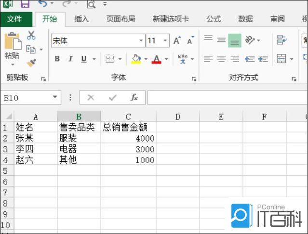Click inside the formula bar input
Screen dimensions: 308x234
pyautogui.click(x=228, y=97)
